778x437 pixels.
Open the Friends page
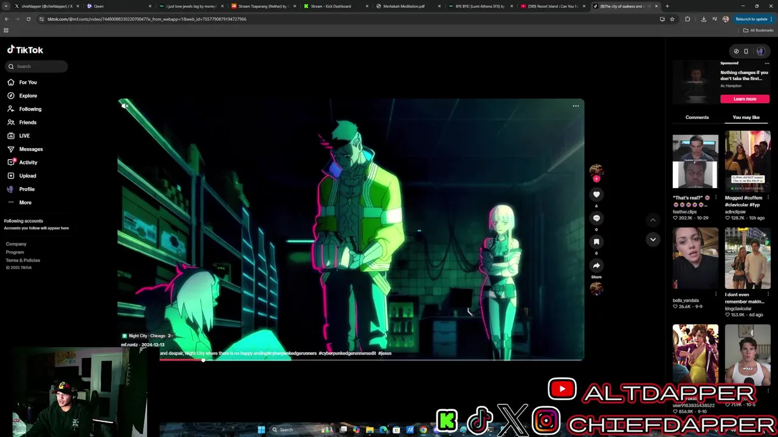(27, 122)
